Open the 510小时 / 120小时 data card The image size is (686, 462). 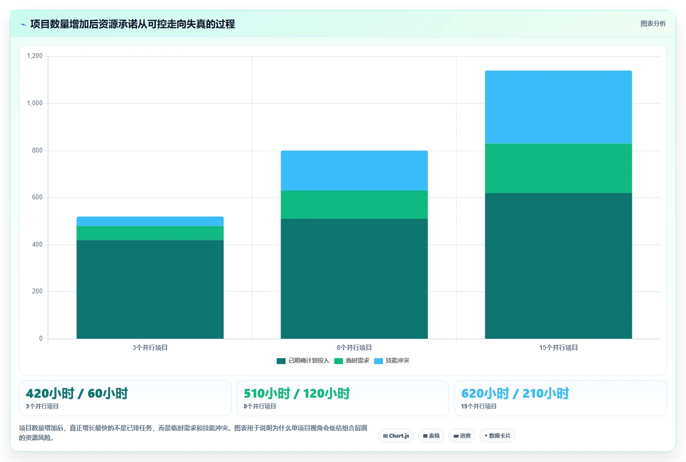tap(343, 398)
